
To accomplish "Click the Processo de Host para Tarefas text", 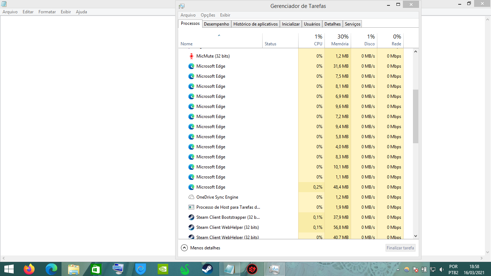I will click(228, 207).
